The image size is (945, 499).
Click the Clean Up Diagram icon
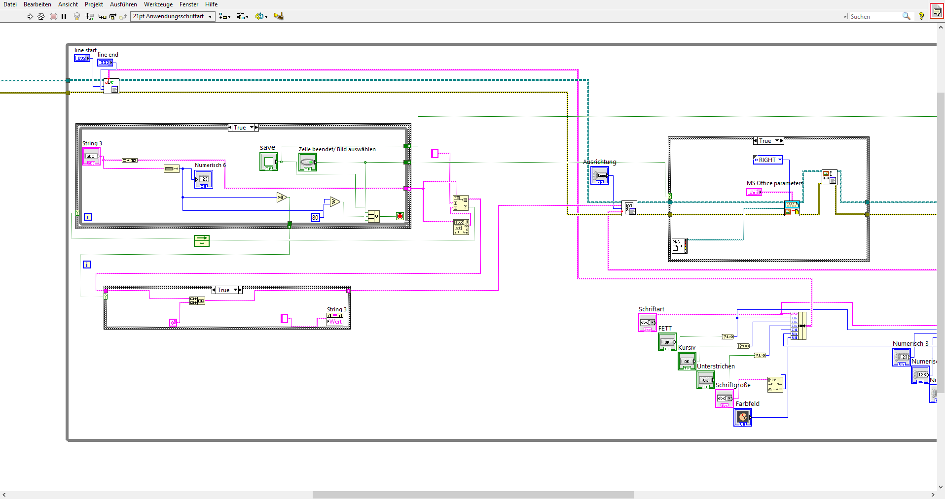278,16
